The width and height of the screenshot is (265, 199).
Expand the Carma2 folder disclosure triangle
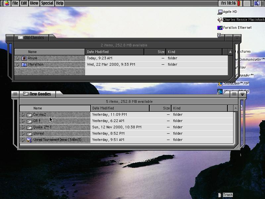point(23,115)
